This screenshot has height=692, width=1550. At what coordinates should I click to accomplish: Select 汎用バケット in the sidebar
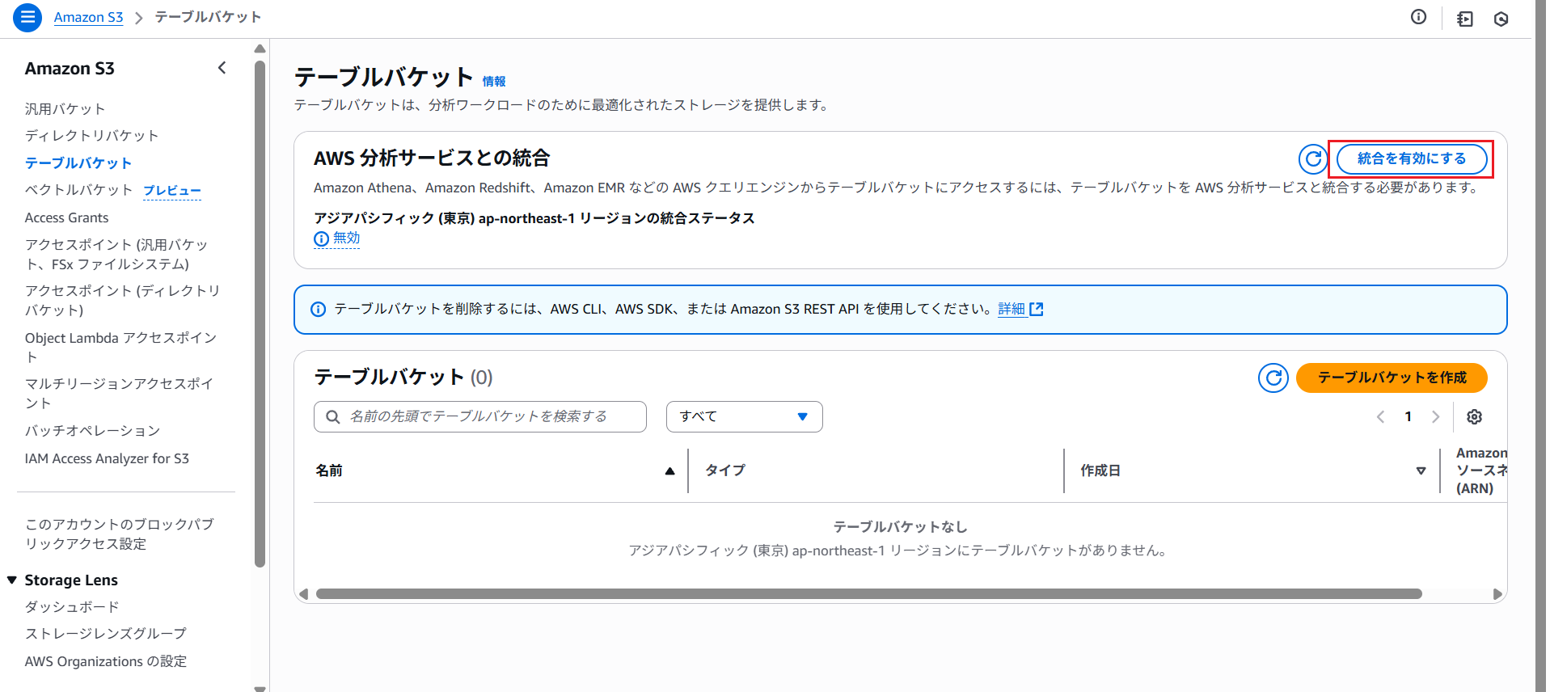pyautogui.click(x=65, y=109)
